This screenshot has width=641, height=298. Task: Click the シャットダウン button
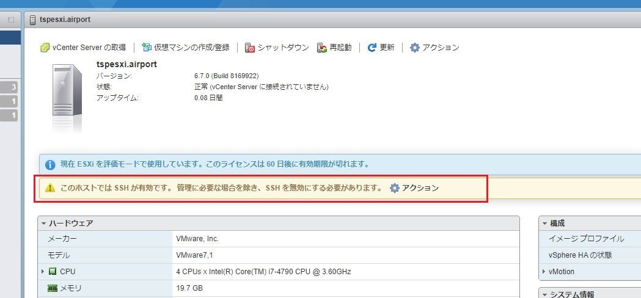[x=277, y=48]
